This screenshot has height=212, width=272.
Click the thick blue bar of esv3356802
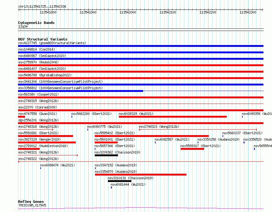point(80,91)
